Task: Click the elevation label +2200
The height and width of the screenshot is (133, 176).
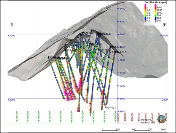Action: point(121,86)
